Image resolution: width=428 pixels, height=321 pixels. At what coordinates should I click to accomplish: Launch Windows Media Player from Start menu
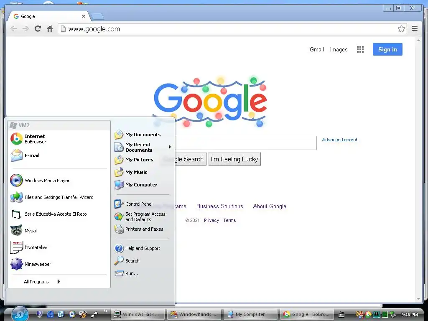59,181
